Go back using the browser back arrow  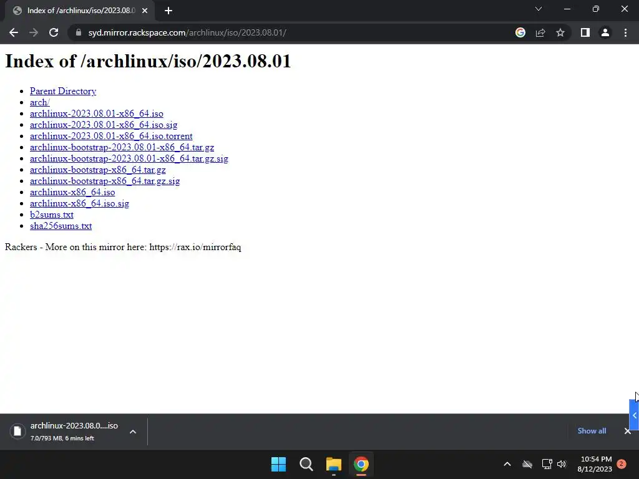pos(14,32)
